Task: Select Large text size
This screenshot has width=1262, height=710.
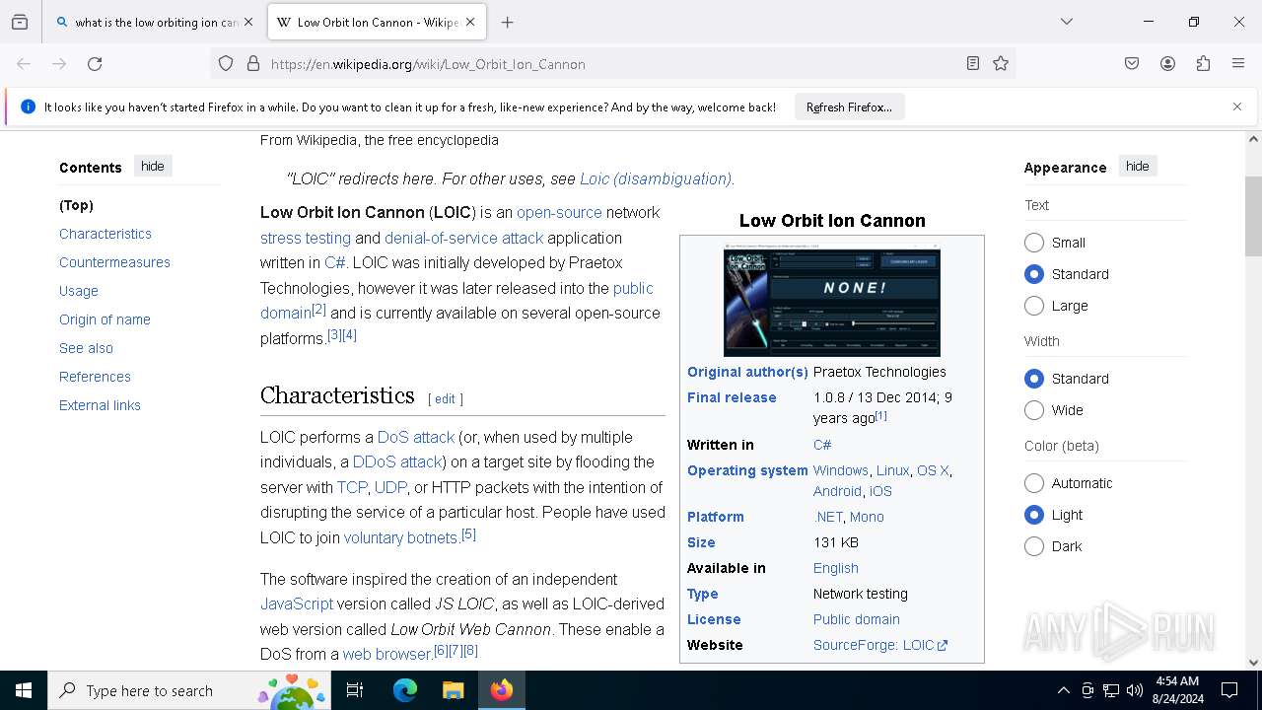Action: pyautogui.click(x=1034, y=306)
